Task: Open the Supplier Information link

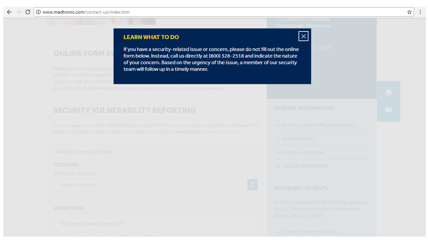Action: click(305, 166)
